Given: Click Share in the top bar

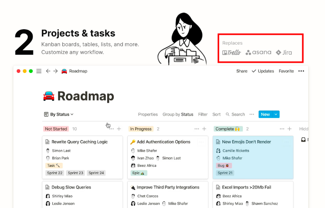Looking at the screenshot, I should (x=242, y=71).
